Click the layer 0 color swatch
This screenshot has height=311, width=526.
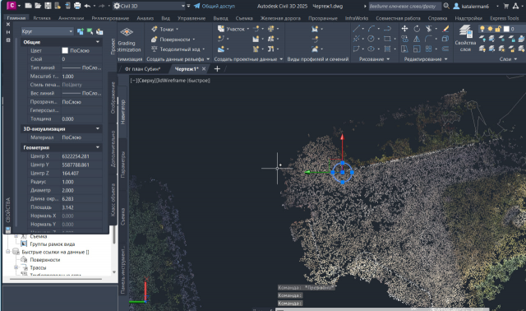click(x=506, y=29)
